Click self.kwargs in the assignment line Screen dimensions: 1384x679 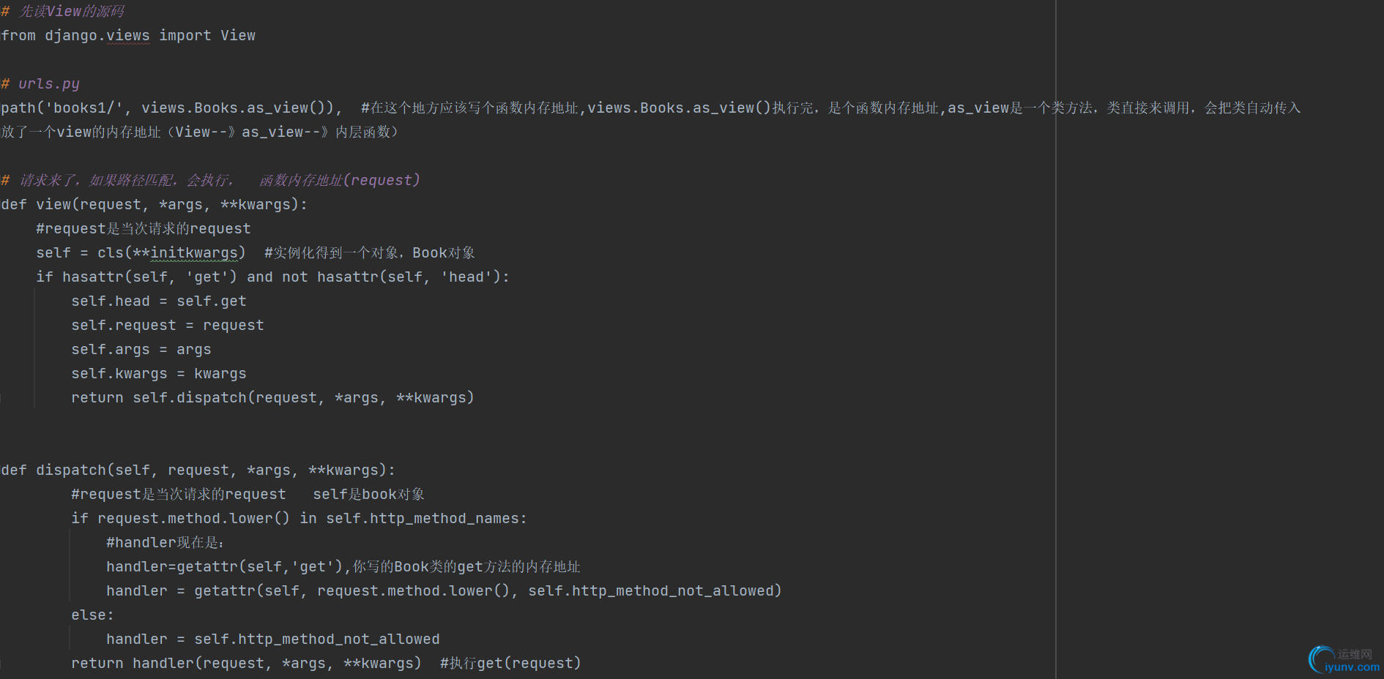click(x=119, y=374)
